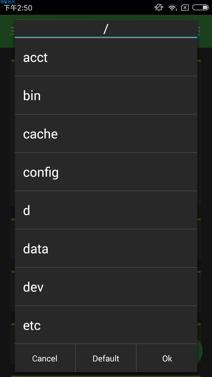
Task: Tap the Default button
Action: pyautogui.click(x=106, y=358)
